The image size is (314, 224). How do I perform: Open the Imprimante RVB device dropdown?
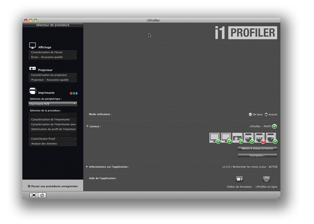coord(53,104)
